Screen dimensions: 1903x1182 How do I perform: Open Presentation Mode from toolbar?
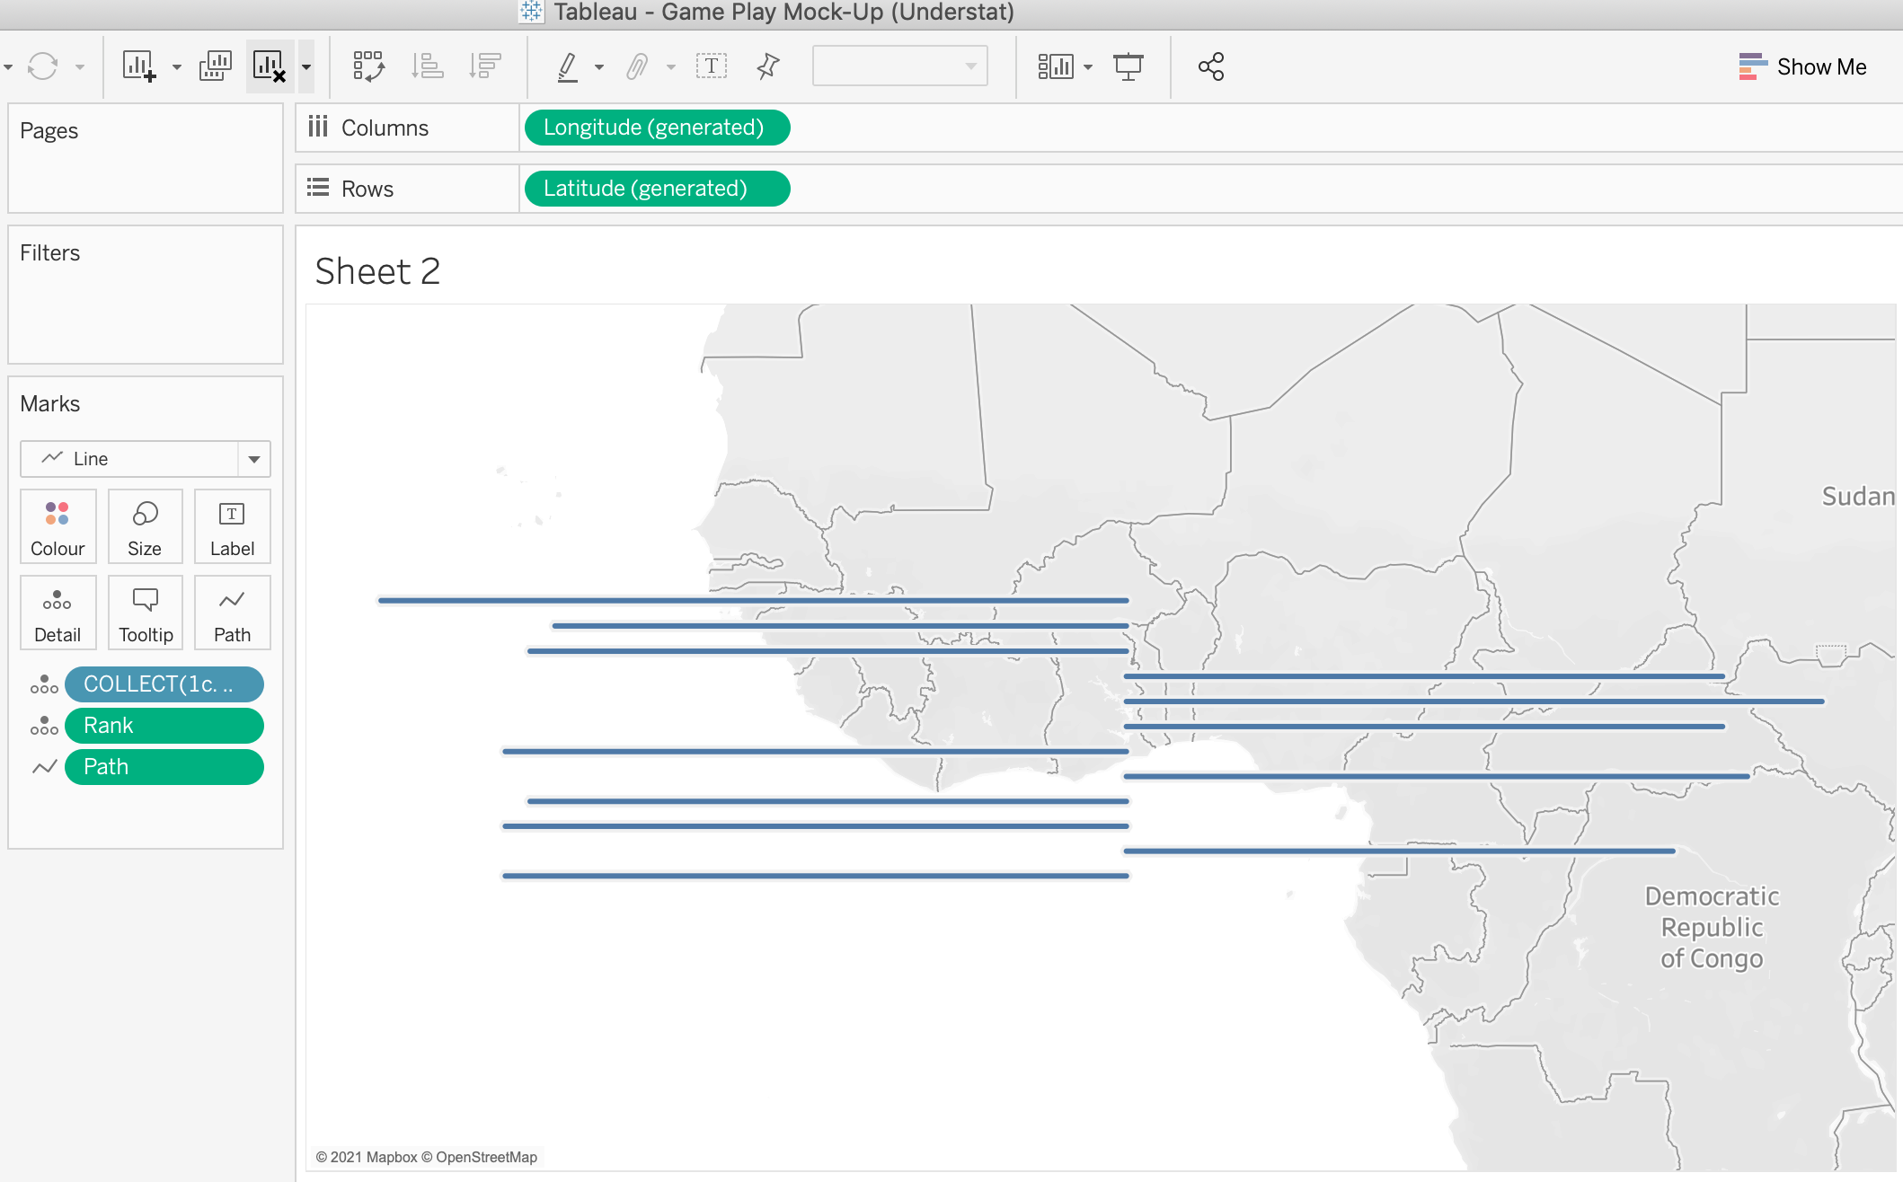pyautogui.click(x=1128, y=66)
